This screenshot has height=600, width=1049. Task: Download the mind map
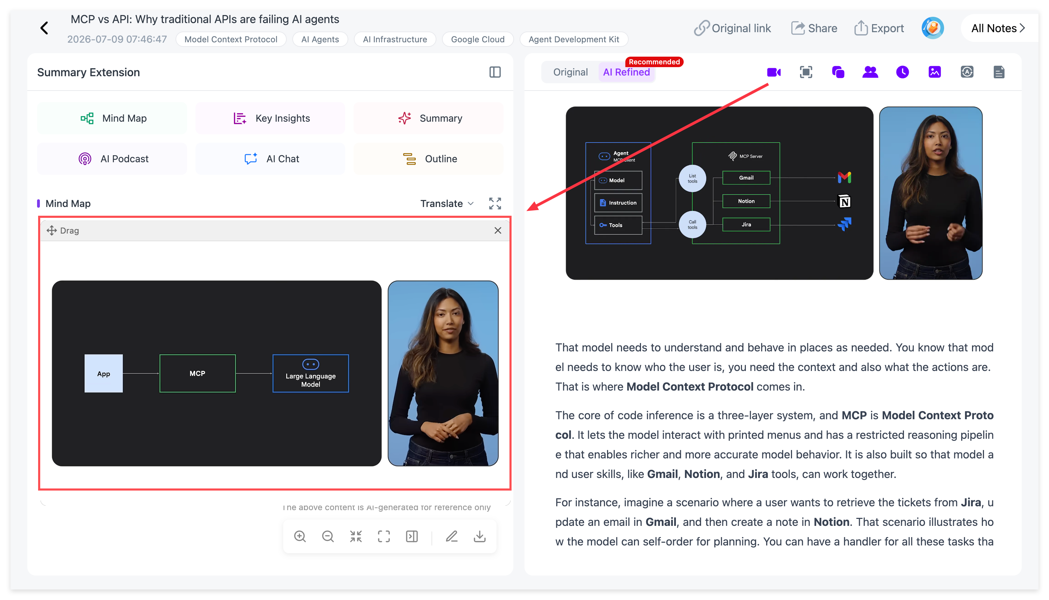480,536
